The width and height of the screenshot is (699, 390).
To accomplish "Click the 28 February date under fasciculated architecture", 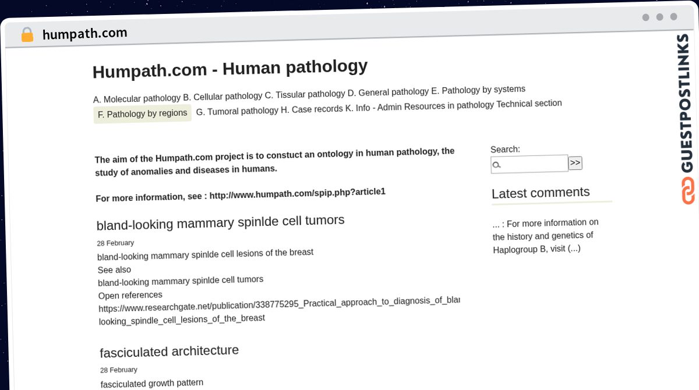I will [x=119, y=370].
